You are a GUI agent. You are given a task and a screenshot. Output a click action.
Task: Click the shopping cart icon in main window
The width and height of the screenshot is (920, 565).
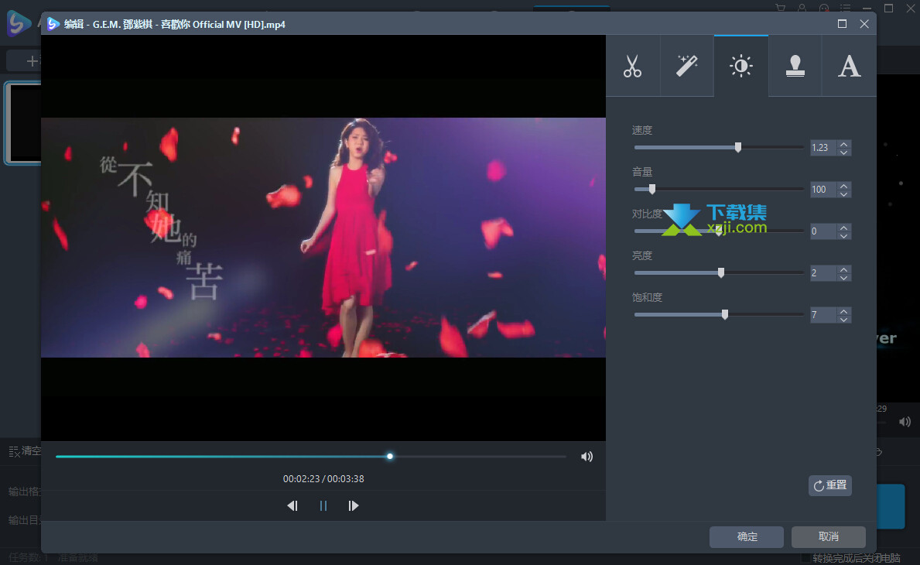781,8
